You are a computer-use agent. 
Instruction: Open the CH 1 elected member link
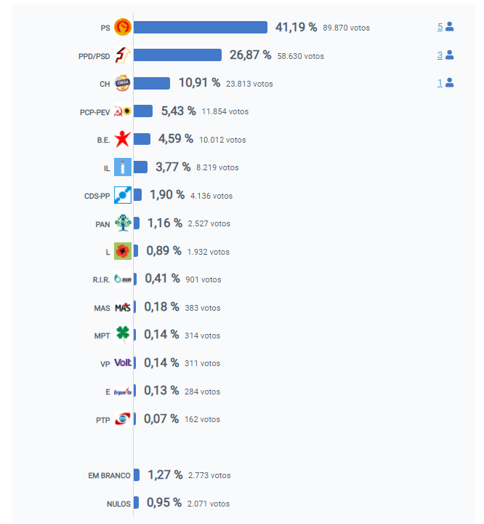click(x=440, y=83)
